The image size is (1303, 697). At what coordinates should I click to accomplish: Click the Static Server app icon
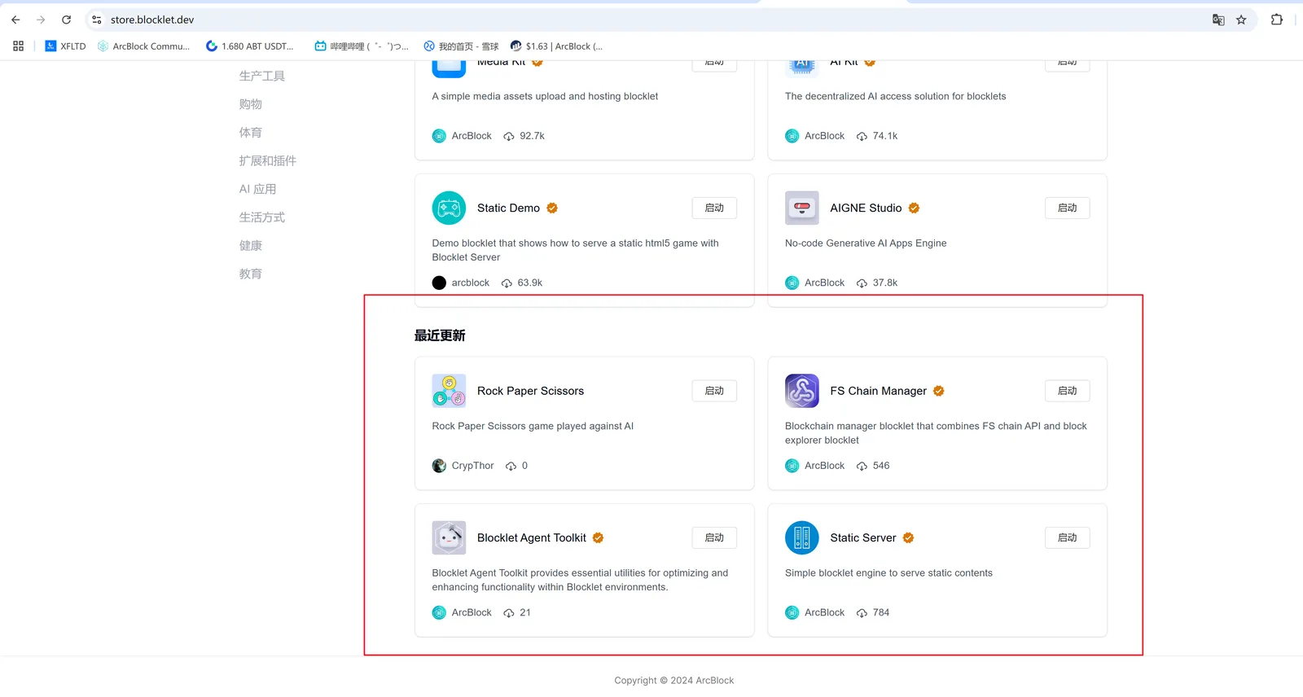tap(802, 537)
